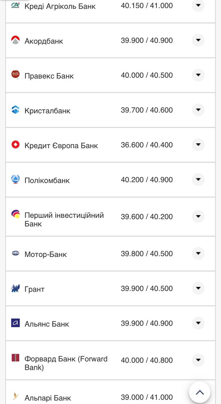The image size is (221, 404).
Task: Open the Альянс Банк name link
Action: tap(47, 324)
